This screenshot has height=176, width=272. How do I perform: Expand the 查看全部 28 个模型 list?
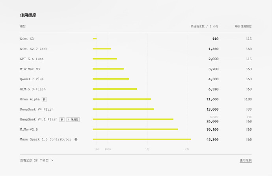click(x=37, y=160)
